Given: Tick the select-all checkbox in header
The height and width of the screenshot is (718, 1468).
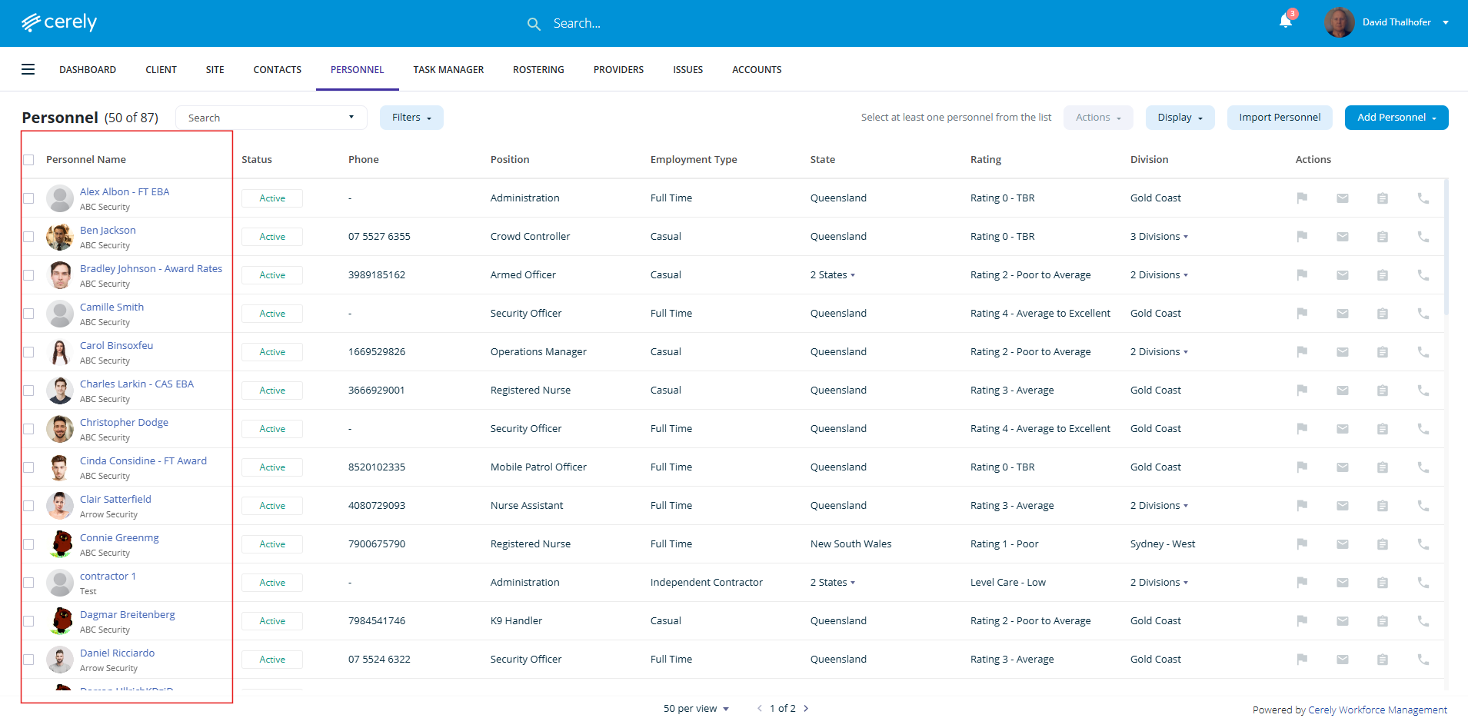Looking at the screenshot, I should [x=28, y=160].
